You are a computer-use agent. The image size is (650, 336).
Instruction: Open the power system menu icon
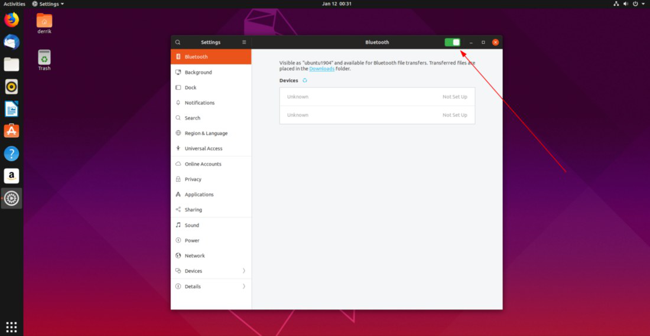point(635,4)
